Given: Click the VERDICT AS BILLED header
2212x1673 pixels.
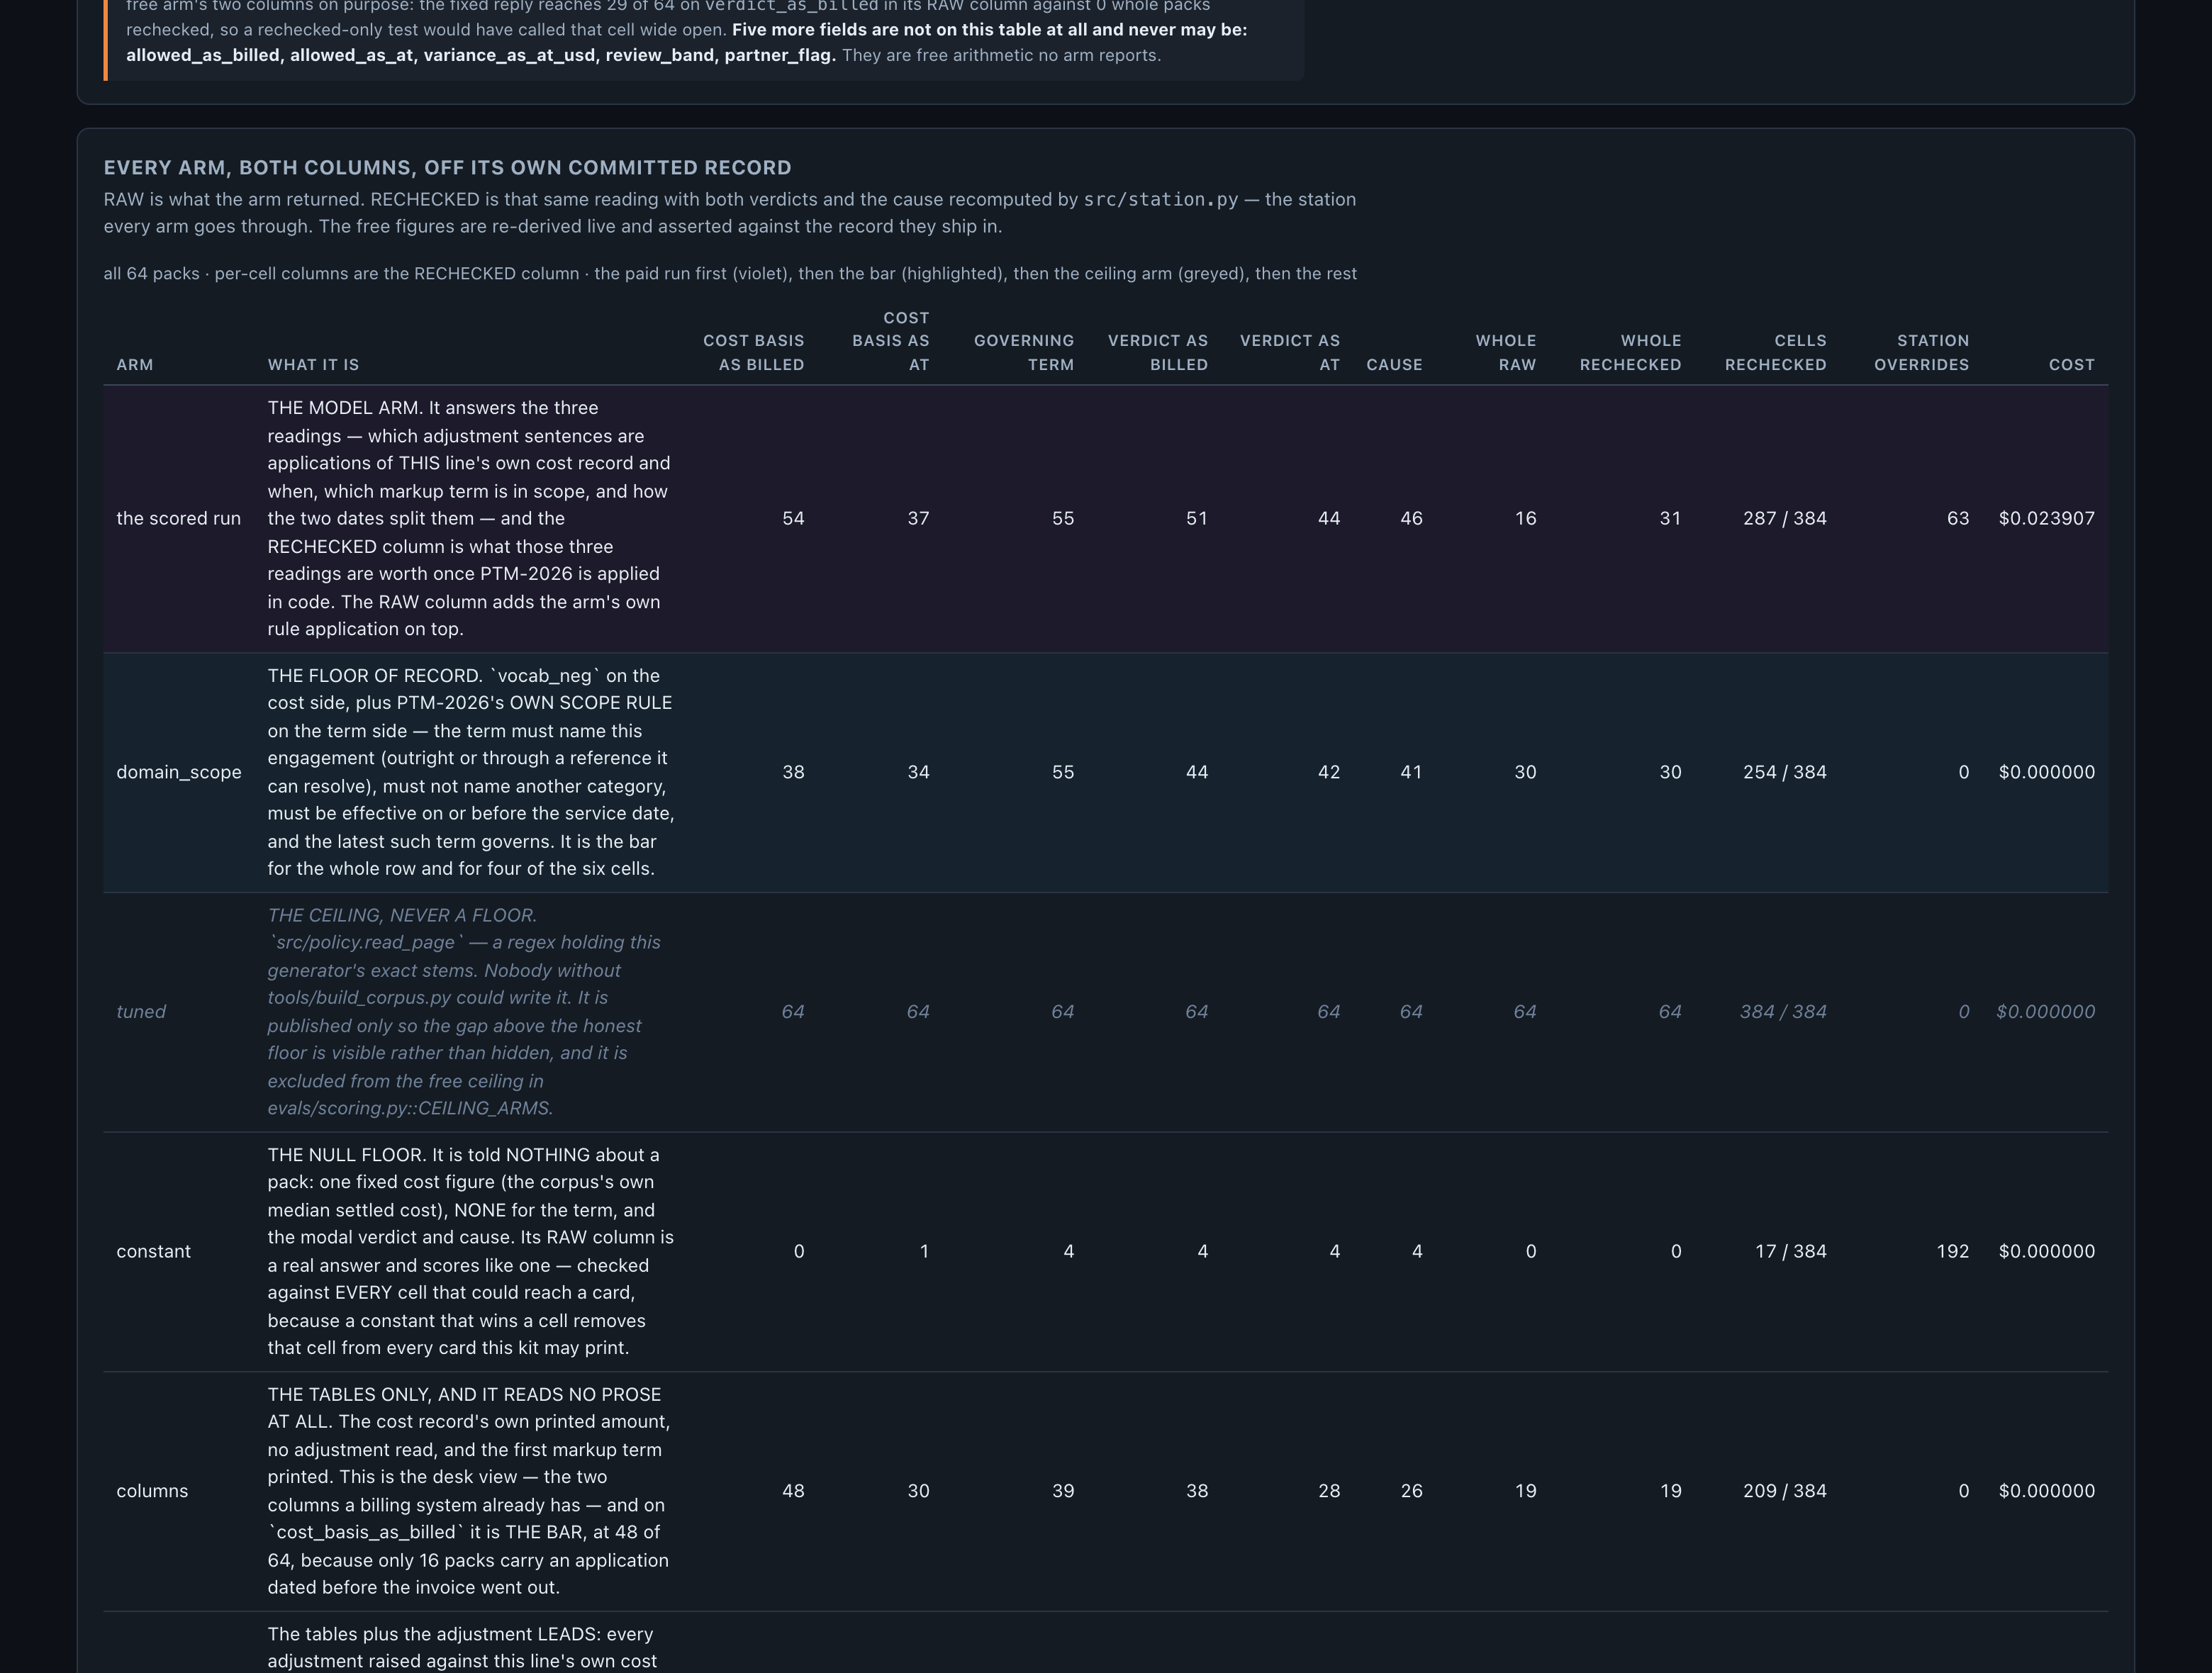Looking at the screenshot, I should 1158,353.
